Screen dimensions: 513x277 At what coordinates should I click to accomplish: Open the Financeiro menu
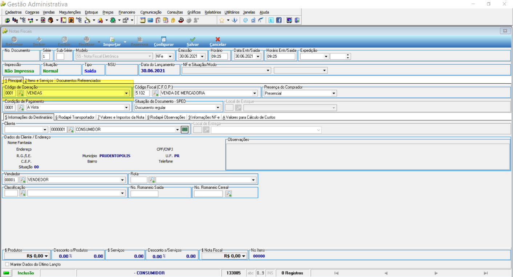[x=127, y=12]
